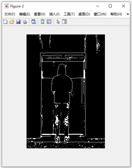Open a file with the folder icon

pyautogui.click(x=12, y=22)
